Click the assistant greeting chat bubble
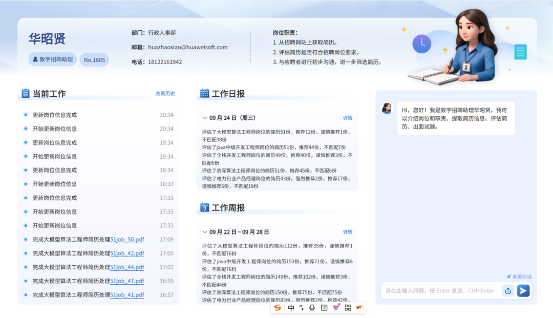Image resolution: width=553 pixels, height=318 pixels. 456,118
